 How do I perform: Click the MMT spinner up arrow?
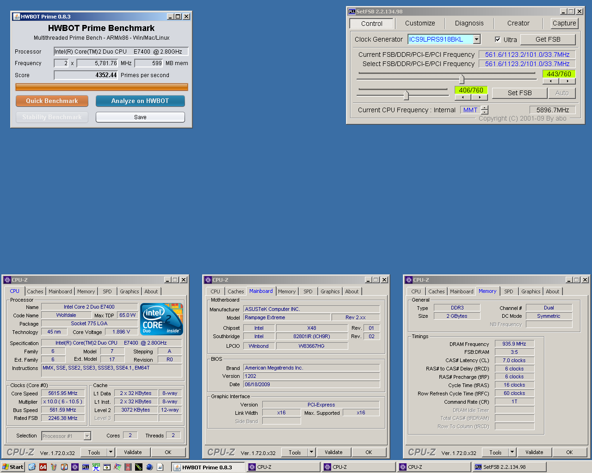[484, 108]
